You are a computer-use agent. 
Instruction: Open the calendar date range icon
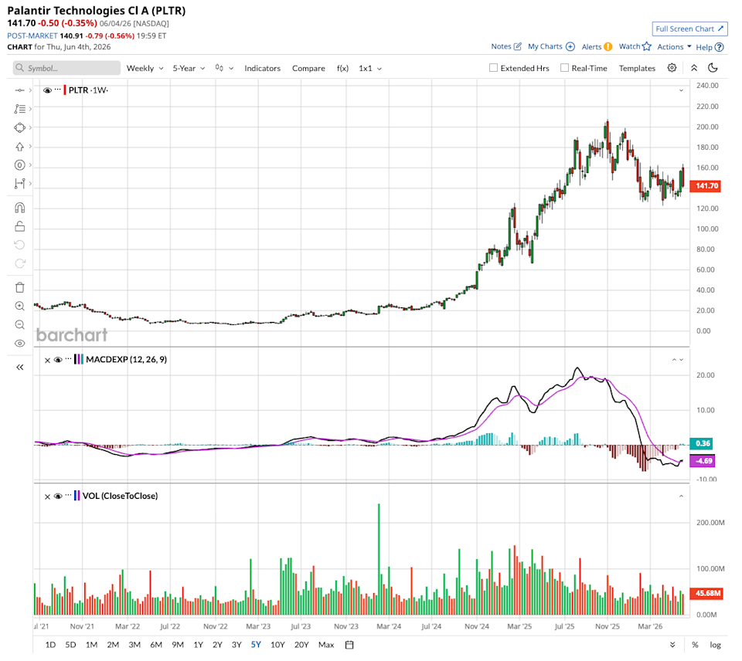click(349, 645)
